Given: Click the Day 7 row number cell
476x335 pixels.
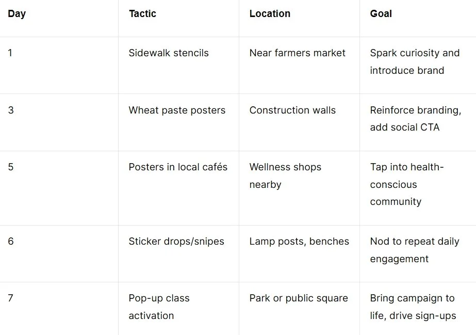Looking at the screenshot, I should click(11, 298).
